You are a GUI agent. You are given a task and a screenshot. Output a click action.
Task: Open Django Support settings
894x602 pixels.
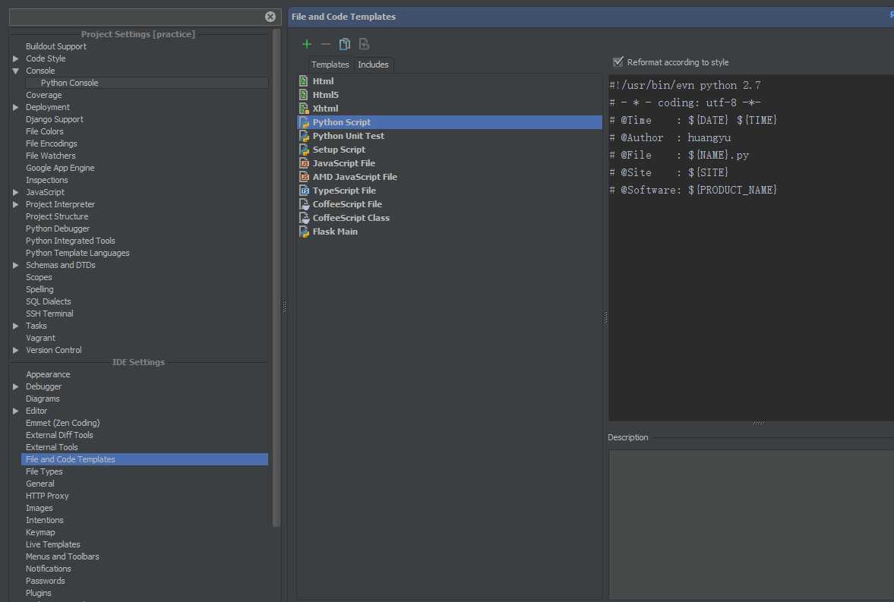point(54,119)
